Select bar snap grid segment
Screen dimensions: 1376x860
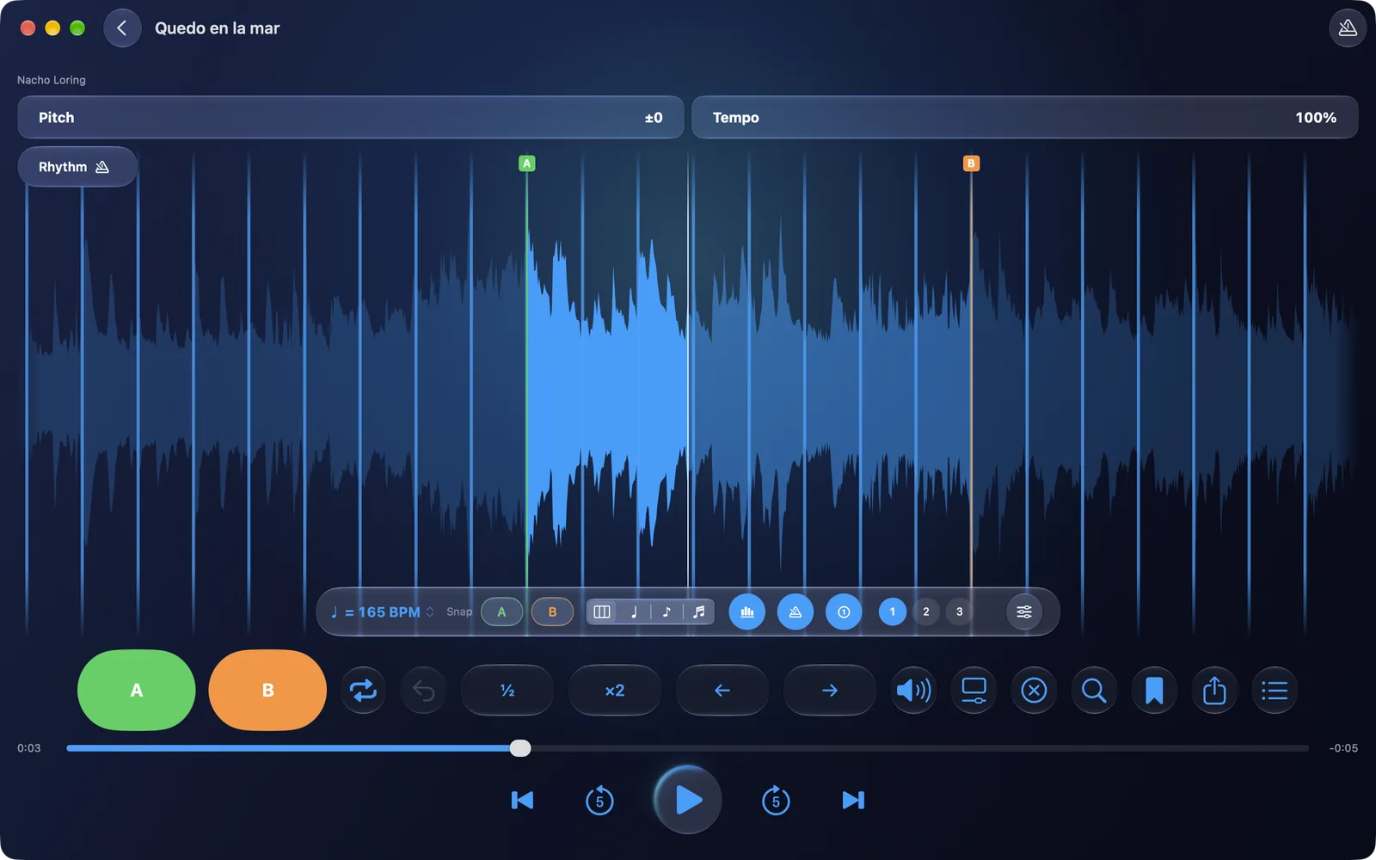coord(602,611)
